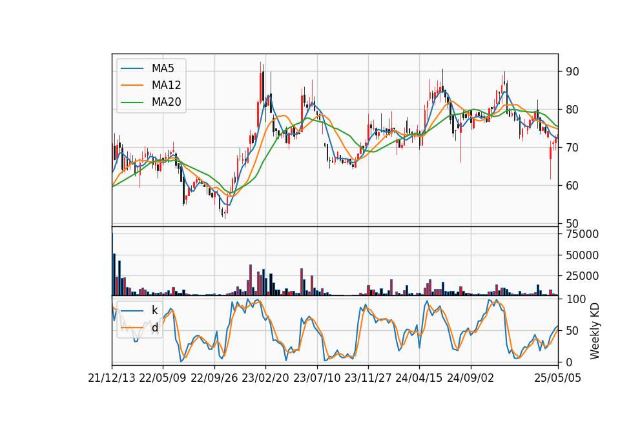Click the 25/05/05 date axis label
Viewport: 620px width, 445px height.
click(558, 378)
